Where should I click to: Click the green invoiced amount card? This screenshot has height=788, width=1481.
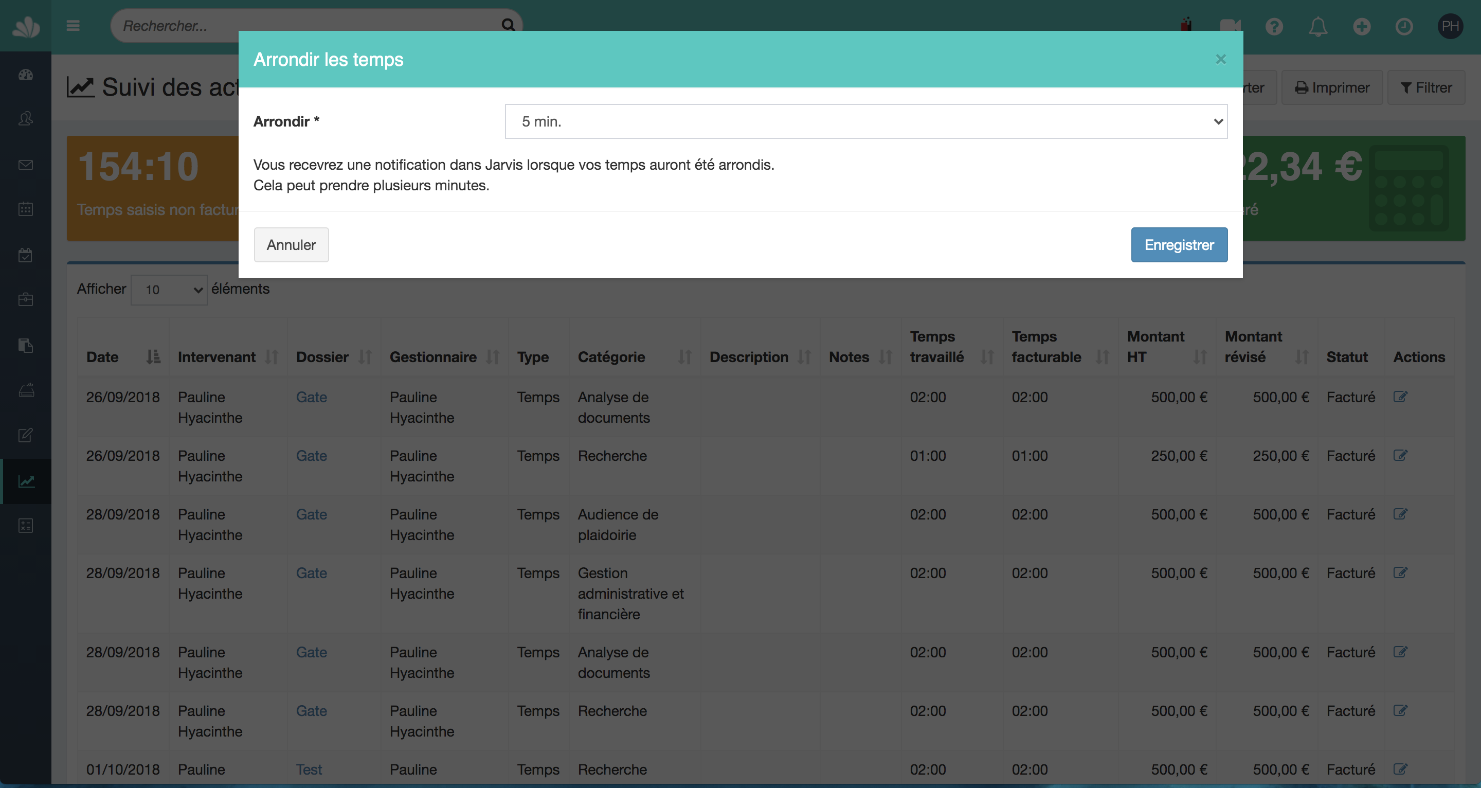(x=1354, y=188)
